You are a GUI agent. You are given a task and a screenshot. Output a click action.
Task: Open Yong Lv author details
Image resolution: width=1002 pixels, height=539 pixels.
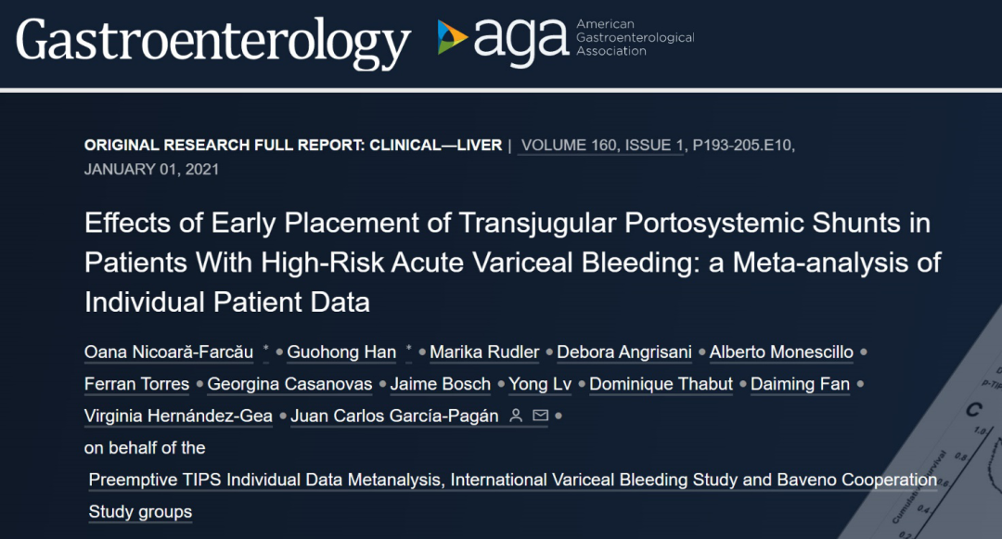point(540,384)
